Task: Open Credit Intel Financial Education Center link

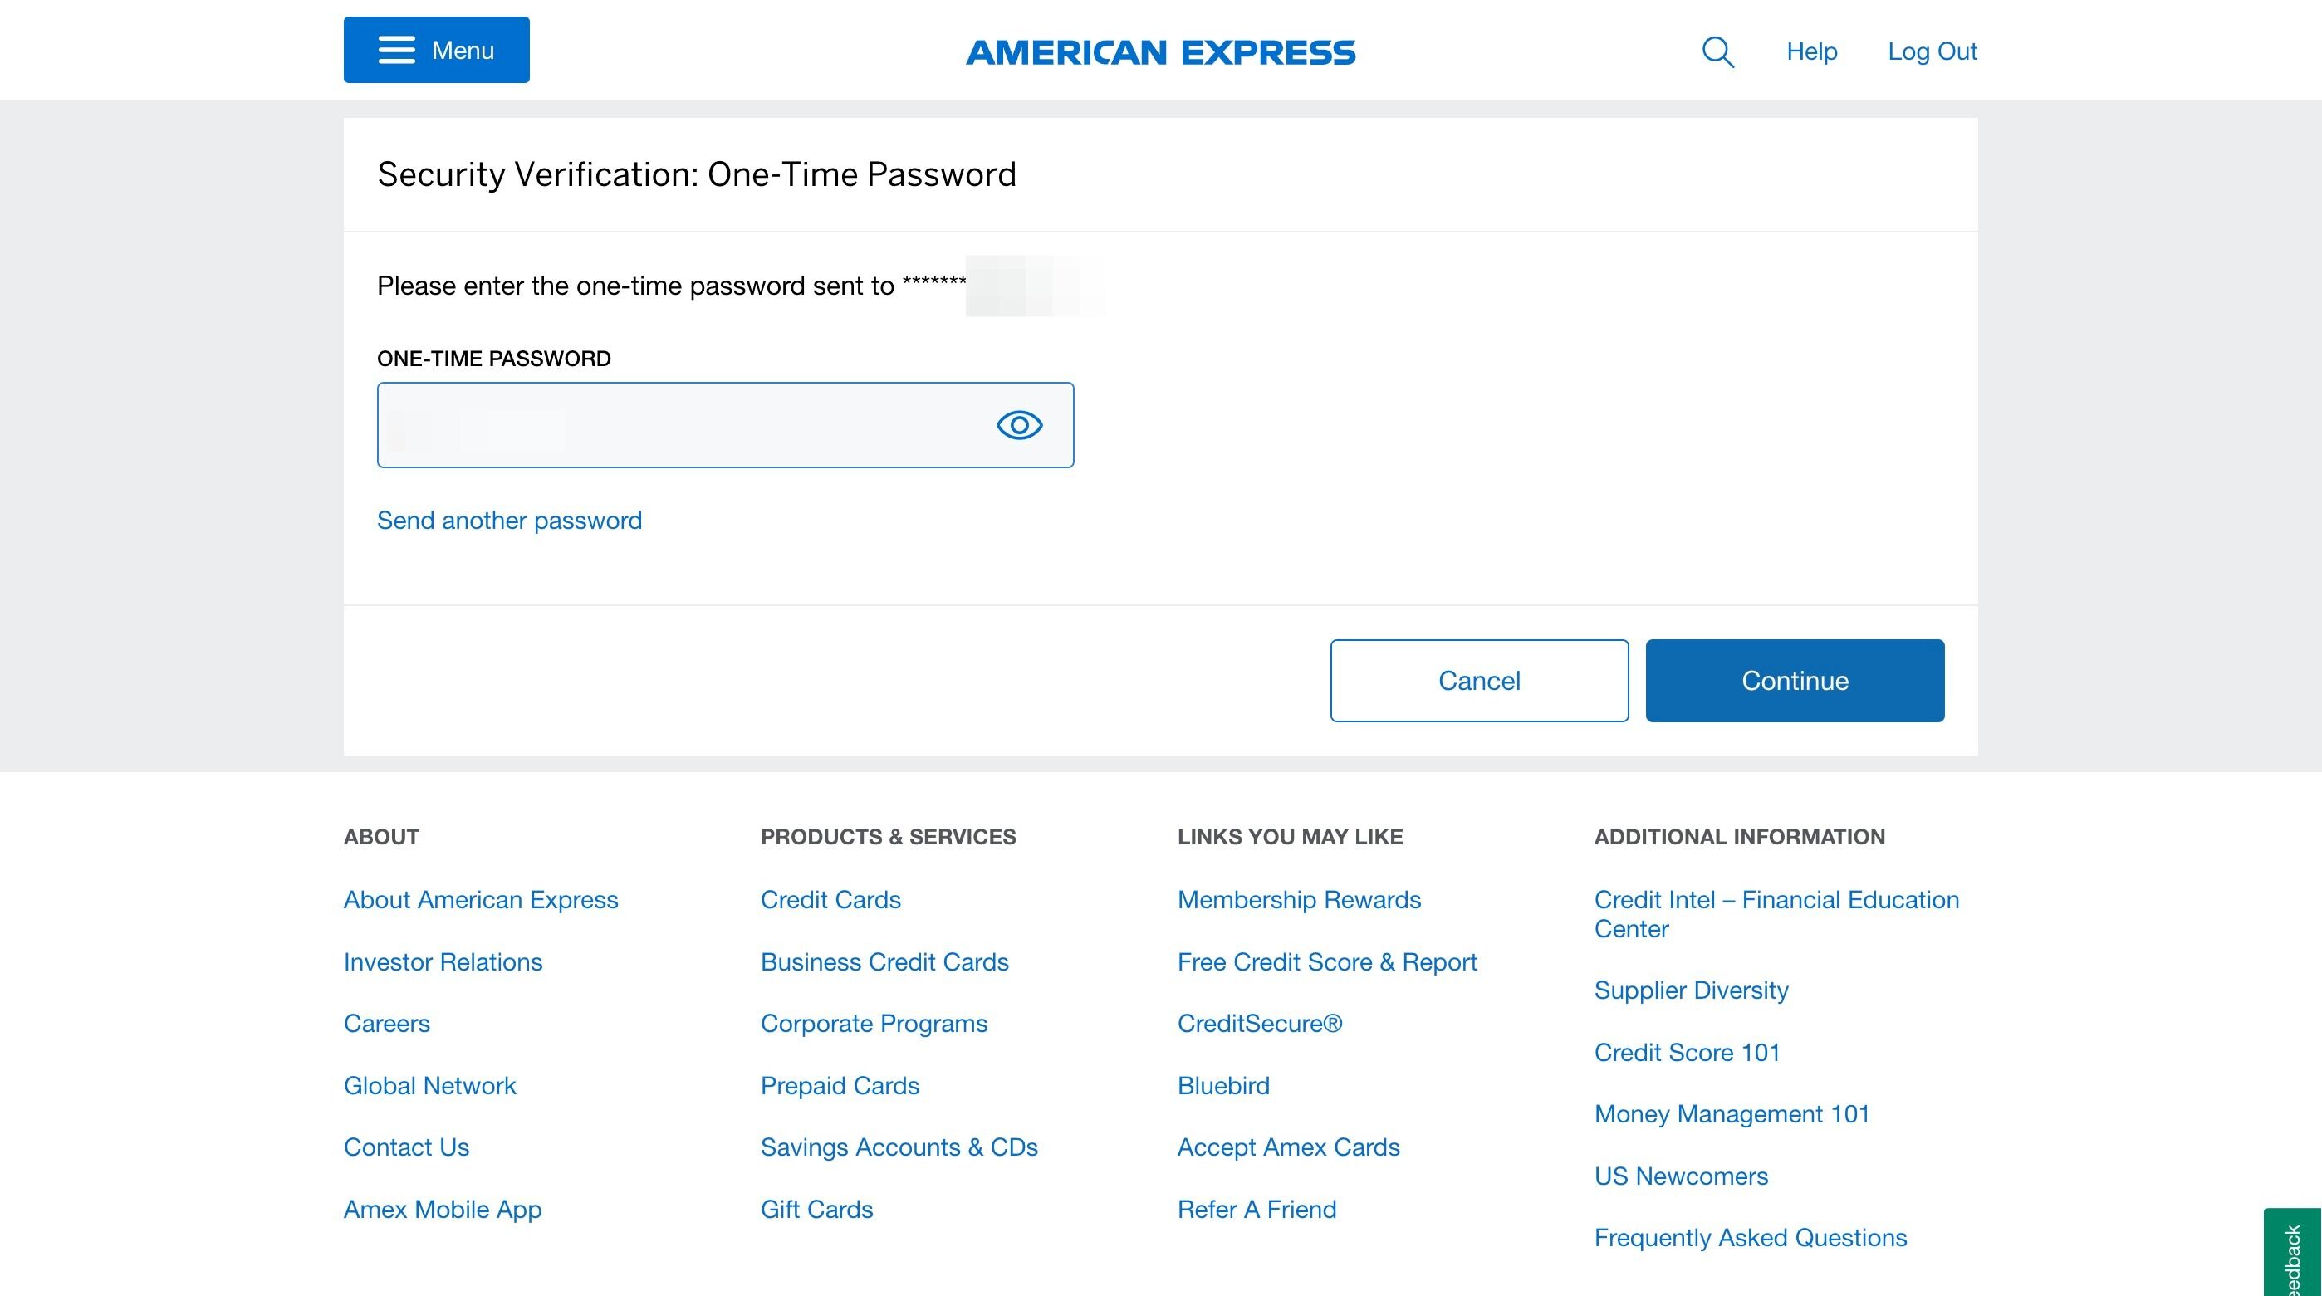Action: 1776,913
